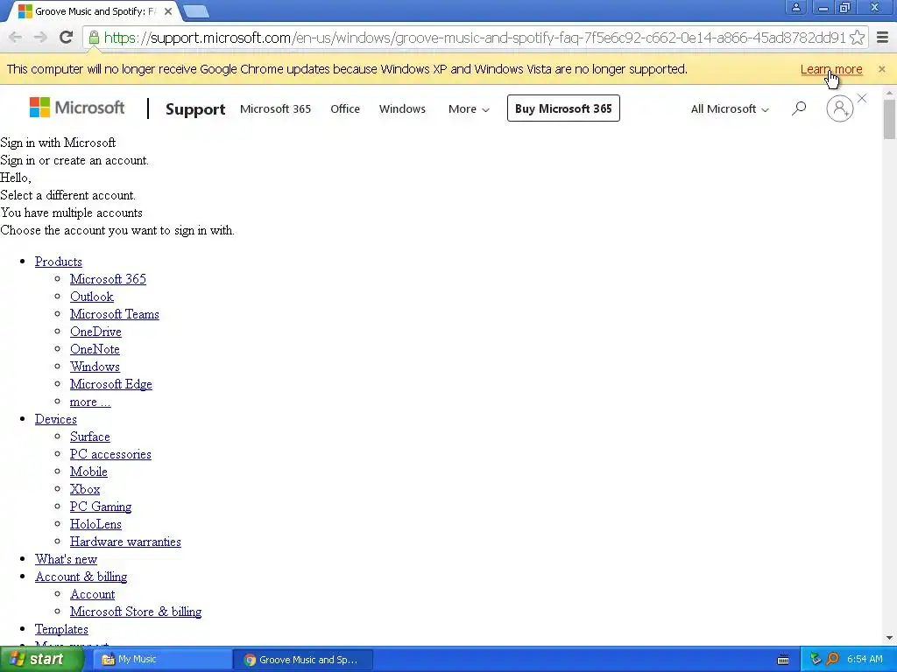Go forward with the browser forward arrow
Screen dimensions: 897x672
click(40, 38)
